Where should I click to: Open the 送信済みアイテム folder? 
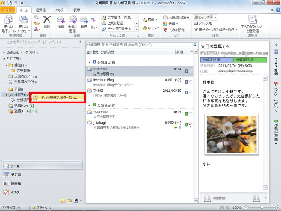pyautogui.click(x=23, y=76)
